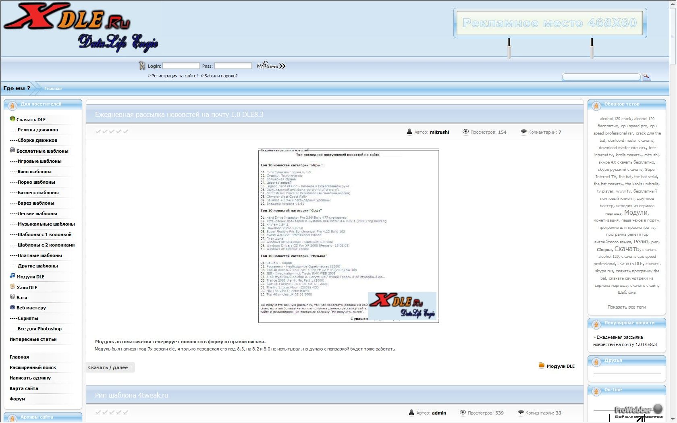Click the Главная breadcrumb link
The height and width of the screenshot is (423, 677).
[53, 89]
